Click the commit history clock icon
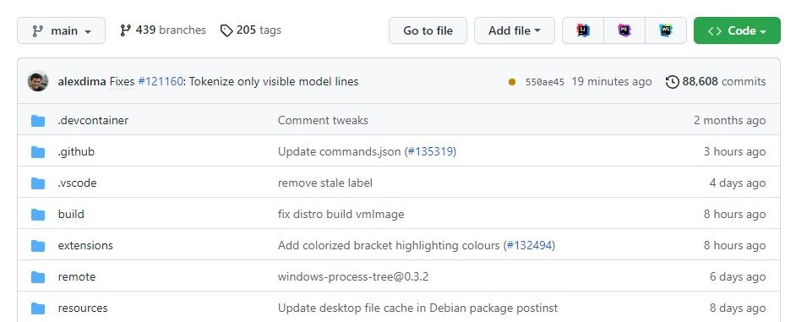Image resolution: width=796 pixels, height=322 pixels. click(672, 81)
